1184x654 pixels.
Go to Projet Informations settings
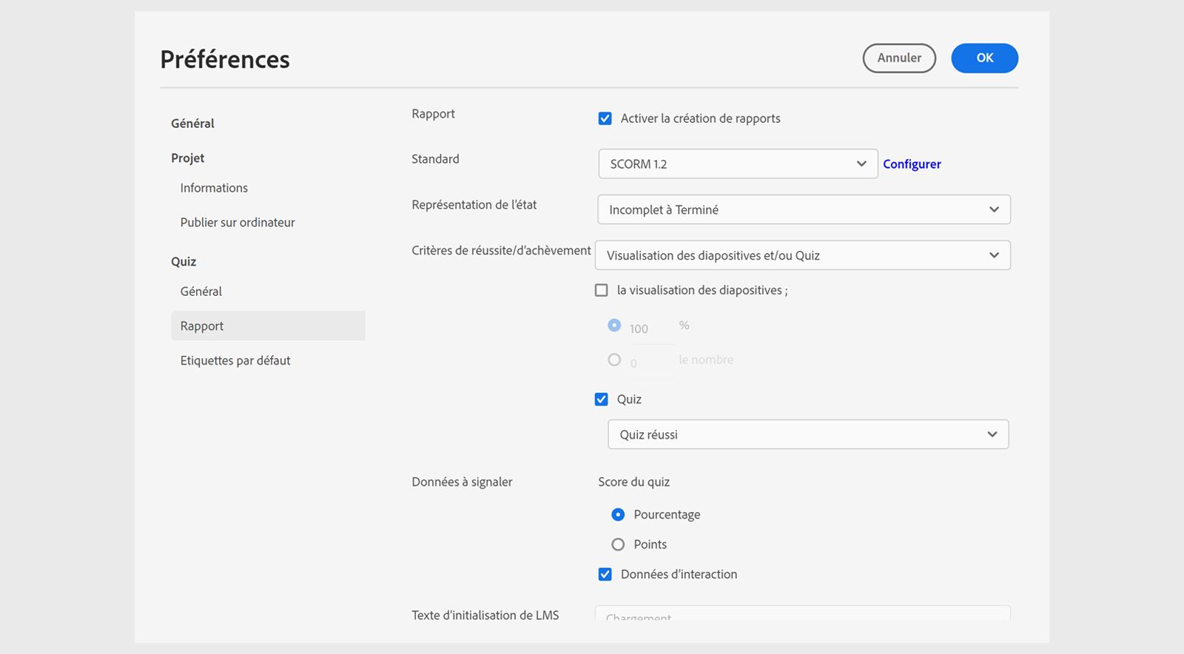pos(214,188)
